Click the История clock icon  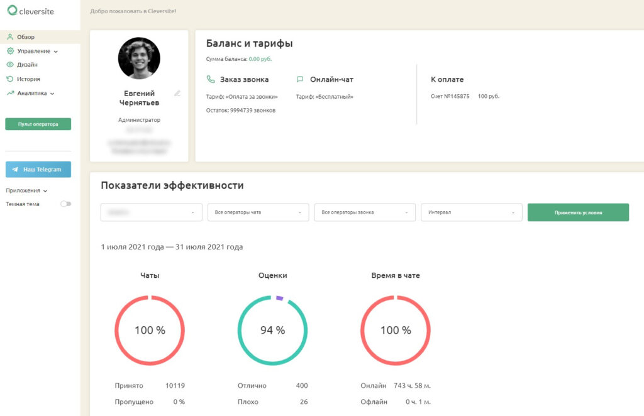click(10, 79)
